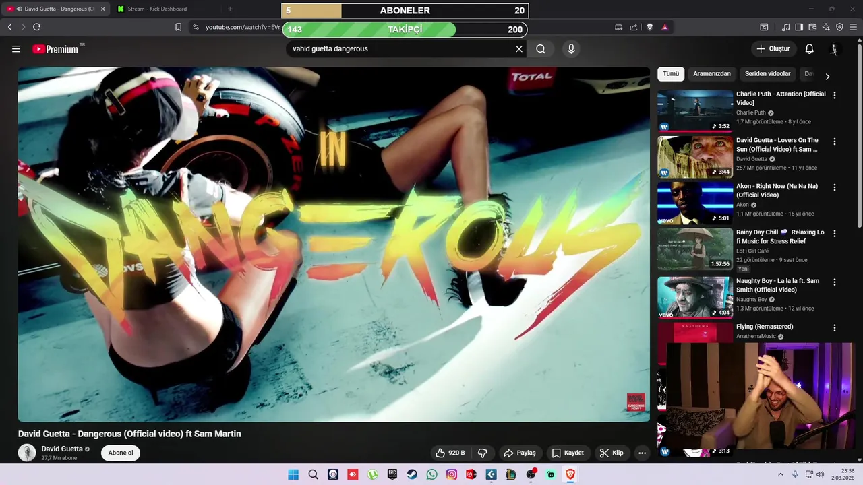Share this page from address bar

click(x=634, y=27)
